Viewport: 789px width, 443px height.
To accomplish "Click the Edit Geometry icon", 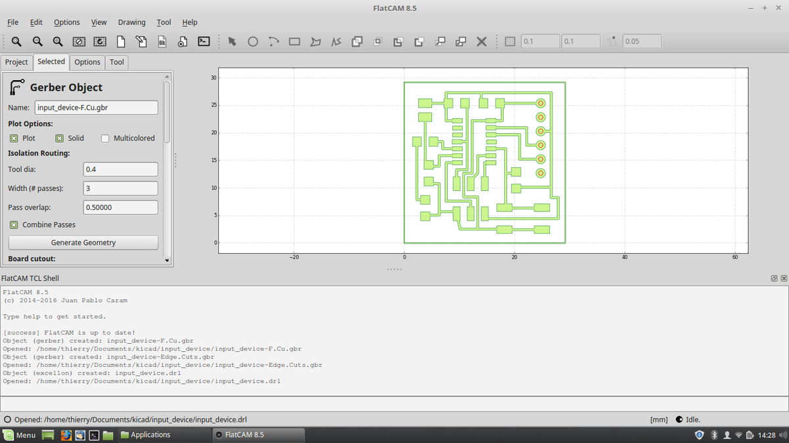I will 141,41.
